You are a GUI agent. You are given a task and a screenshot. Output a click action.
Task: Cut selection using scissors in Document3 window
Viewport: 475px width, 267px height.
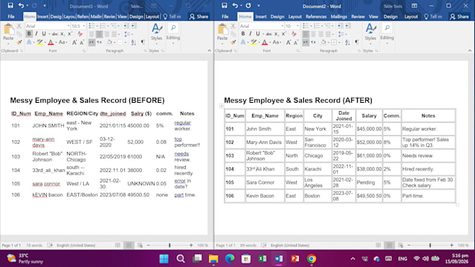point(19,27)
